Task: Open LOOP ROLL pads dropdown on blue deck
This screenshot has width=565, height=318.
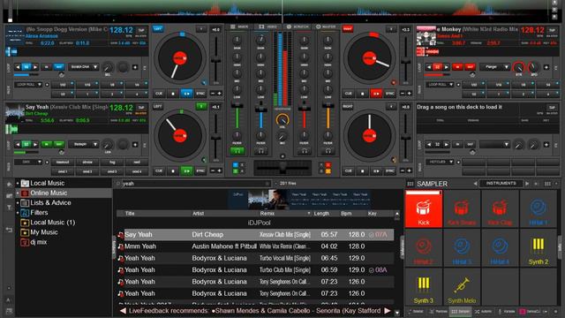Action: point(28,85)
